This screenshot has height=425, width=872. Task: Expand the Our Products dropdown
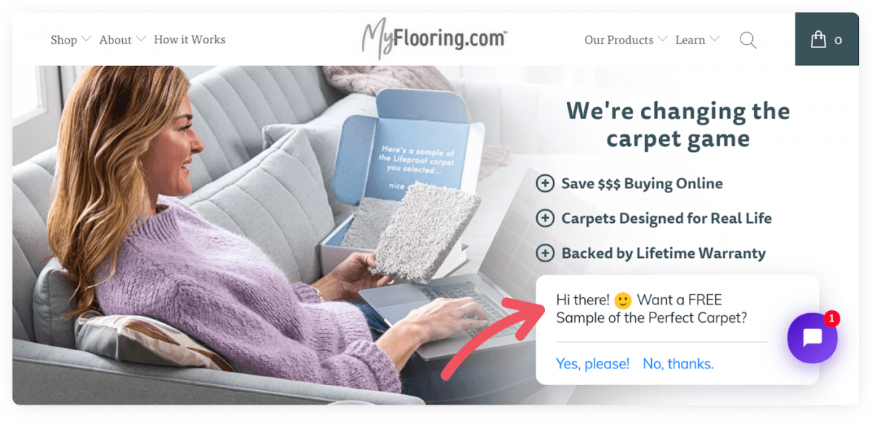[x=626, y=40]
